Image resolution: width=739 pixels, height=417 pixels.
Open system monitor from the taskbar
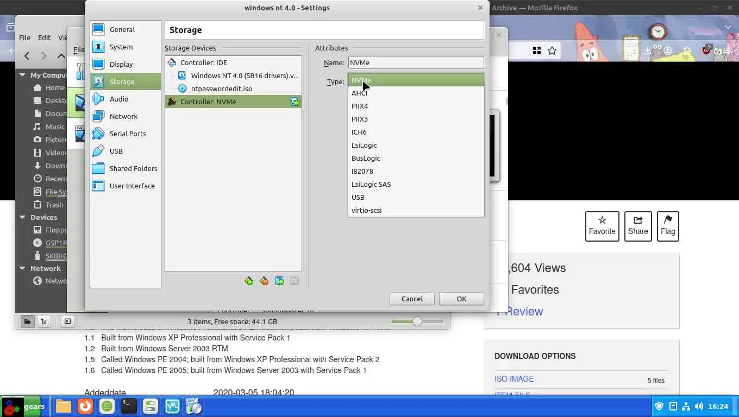tap(172, 406)
